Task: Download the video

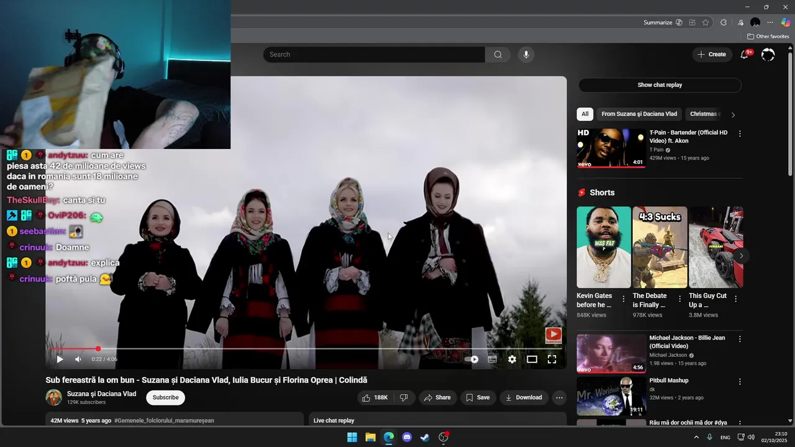Action: (x=524, y=397)
